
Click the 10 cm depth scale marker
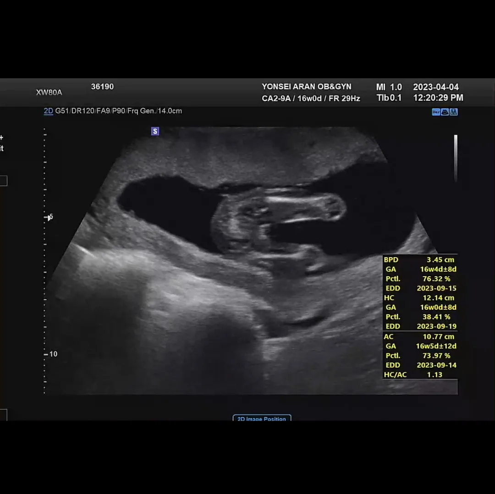(x=51, y=354)
